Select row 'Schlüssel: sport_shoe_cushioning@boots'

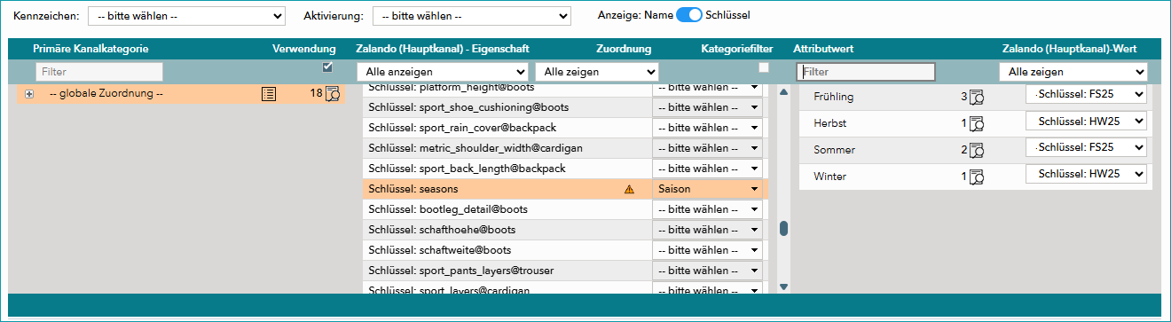[566, 107]
